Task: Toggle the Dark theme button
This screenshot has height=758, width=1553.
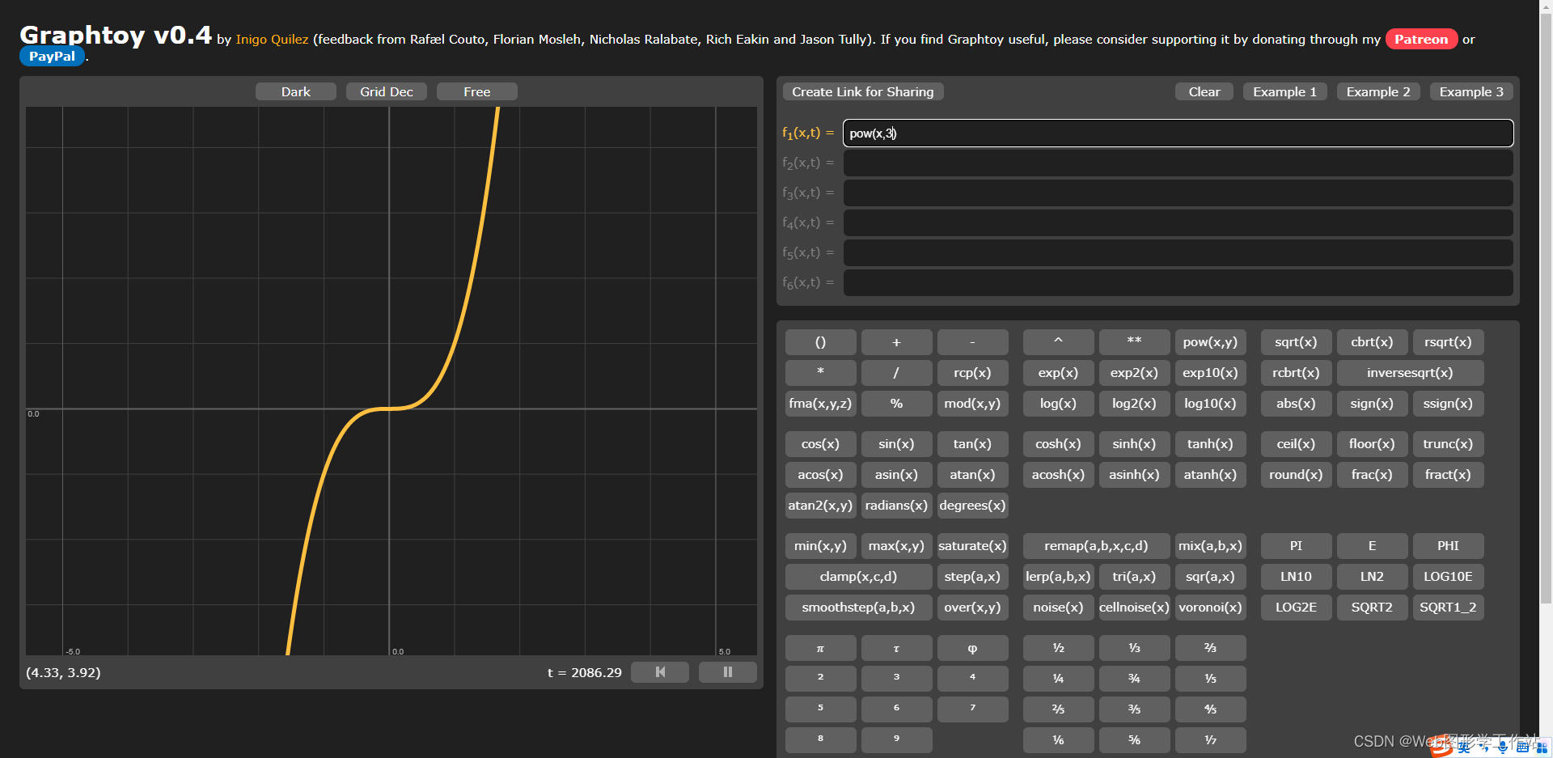Action: (x=296, y=91)
